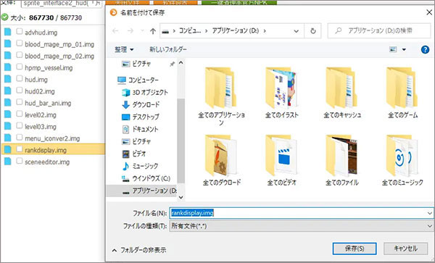Check the advhud.img checkbox

[19, 31]
